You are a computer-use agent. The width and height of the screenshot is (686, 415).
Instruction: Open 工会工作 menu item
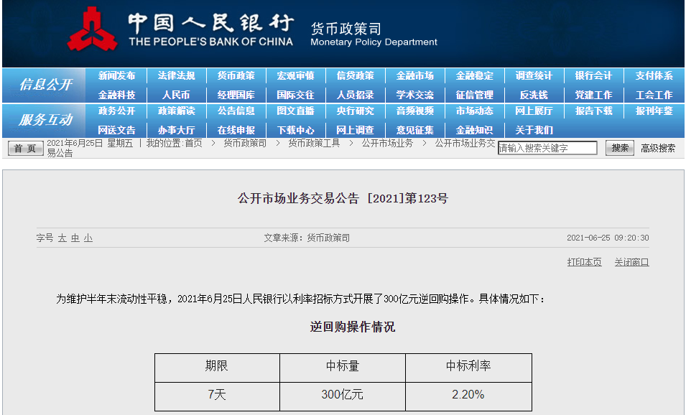(x=654, y=95)
